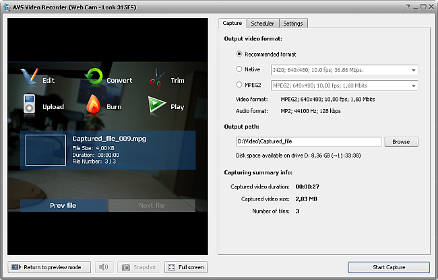Click the Captured_file_009.mpg file name
438x280 pixels.
point(109,139)
